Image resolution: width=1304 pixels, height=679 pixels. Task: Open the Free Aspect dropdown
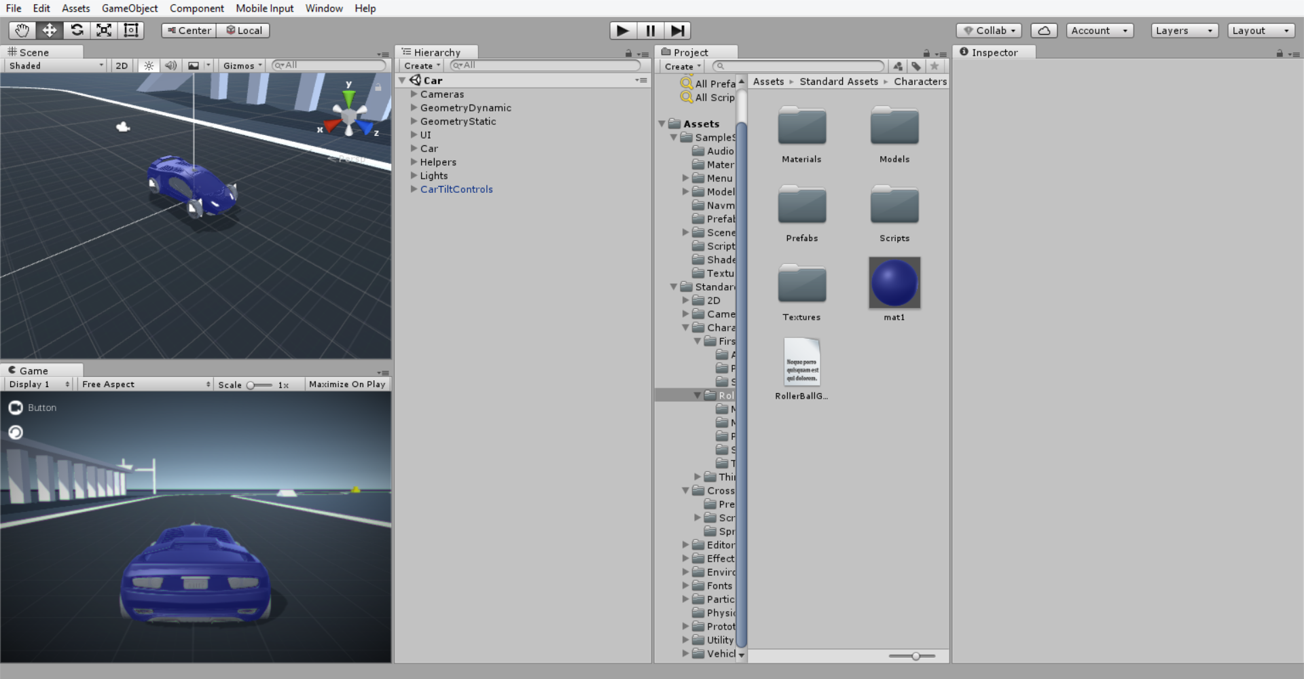point(145,384)
